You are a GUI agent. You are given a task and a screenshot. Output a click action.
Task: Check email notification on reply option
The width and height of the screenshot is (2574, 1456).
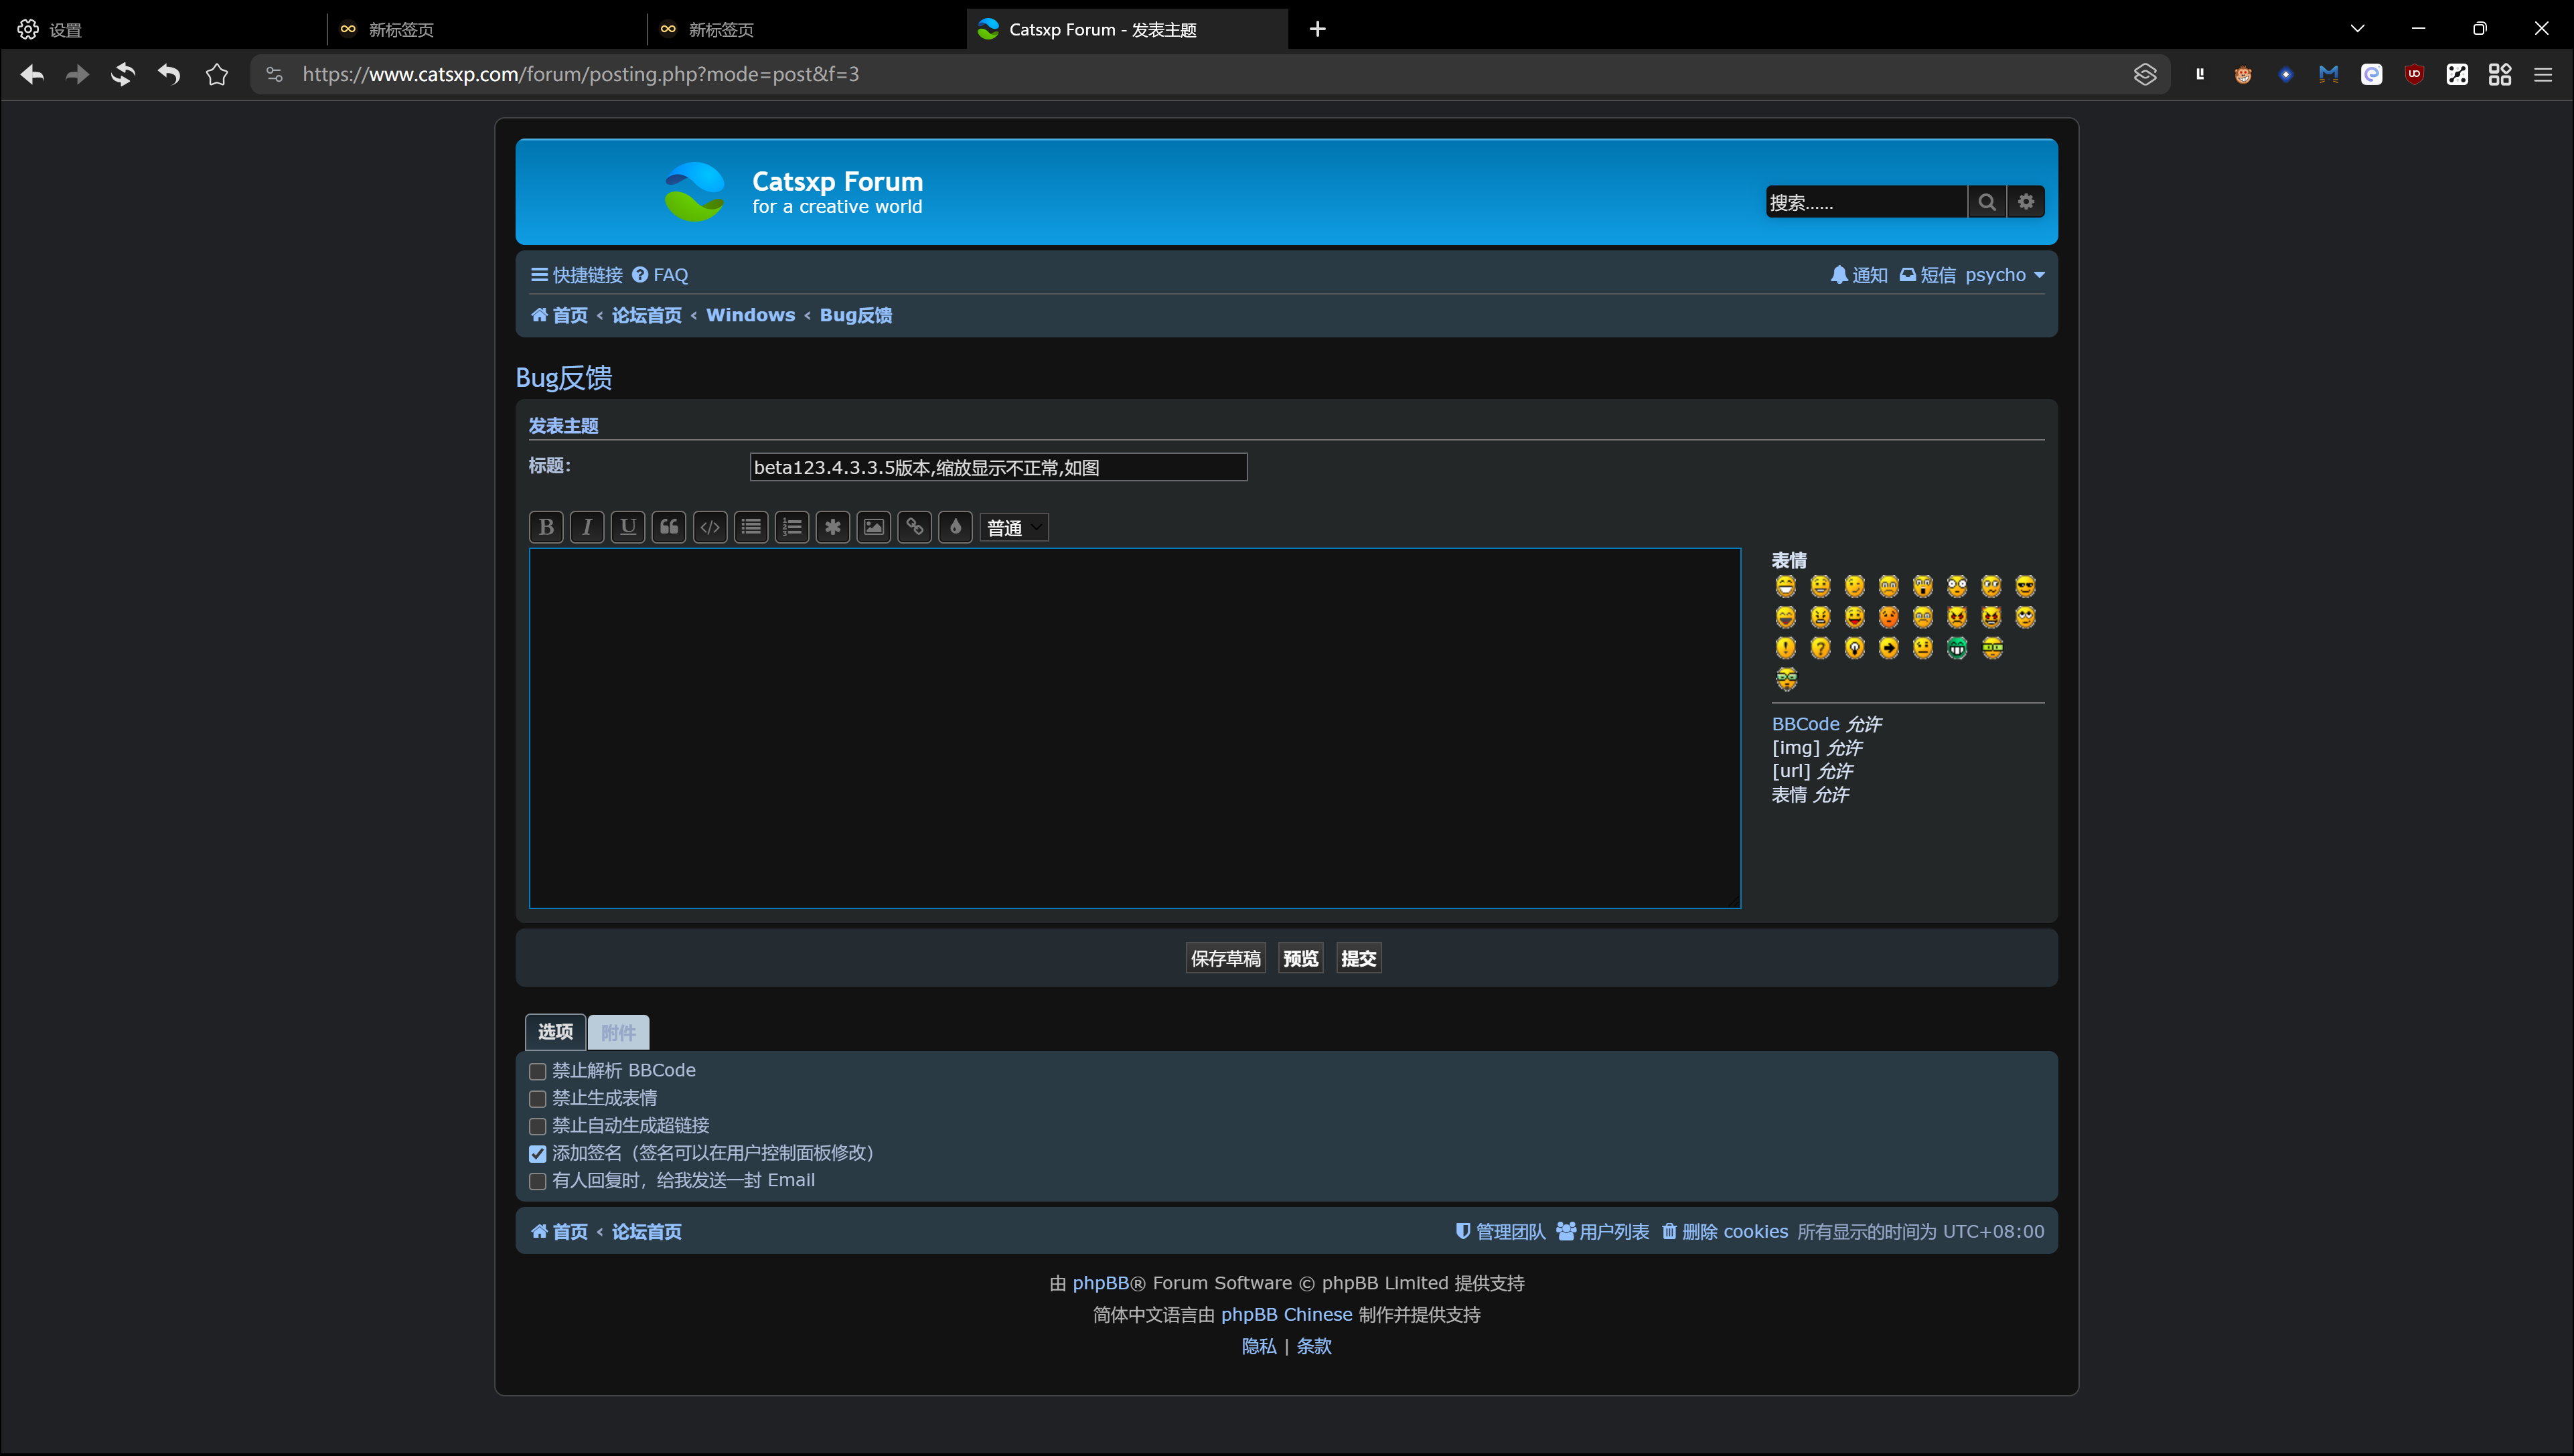coord(538,1181)
